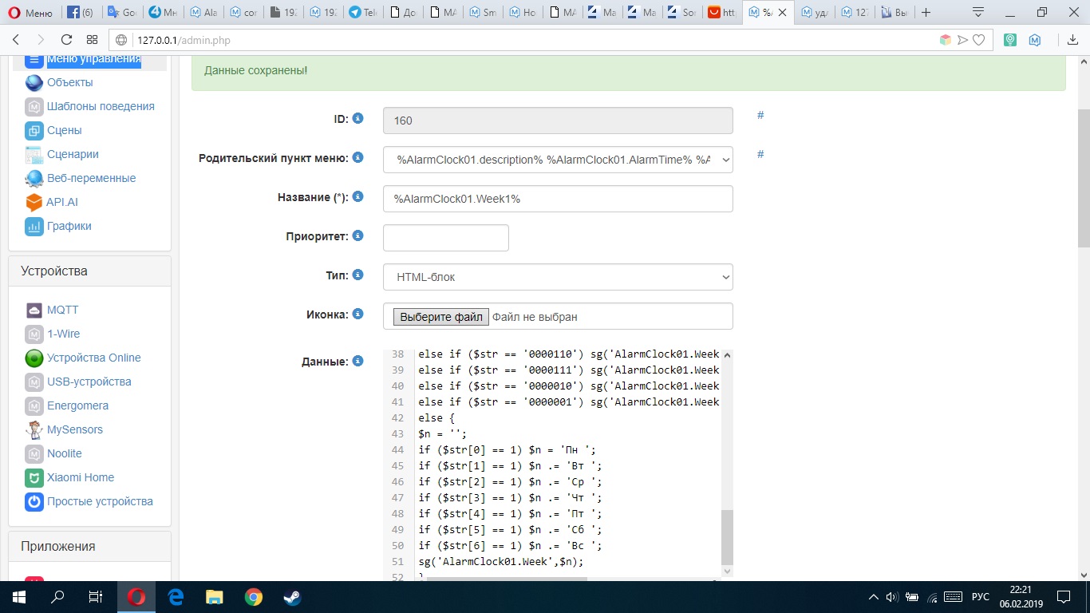Image resolution: width=1090 pixels, height=613 pixels.
Task: Click the # link next to parent menu
Action: pyautogui.click(x=760, y=154)
